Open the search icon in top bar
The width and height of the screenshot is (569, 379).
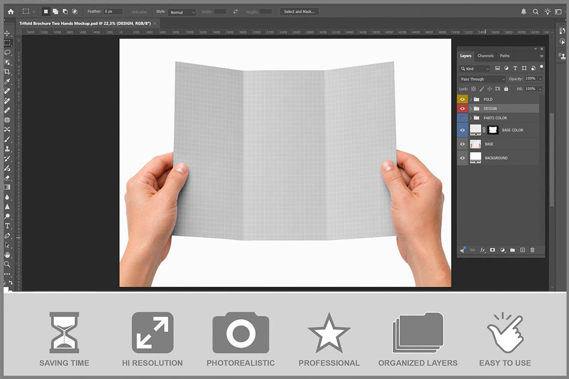536,11
